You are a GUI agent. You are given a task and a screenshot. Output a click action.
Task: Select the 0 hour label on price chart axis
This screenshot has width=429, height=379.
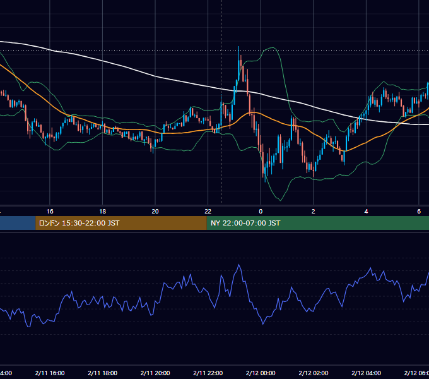261,212
